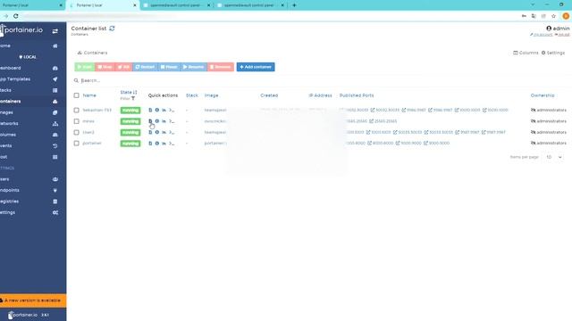The image size is (572, 321).
Task: Open Registries in the sidebar
Action: 29,202
